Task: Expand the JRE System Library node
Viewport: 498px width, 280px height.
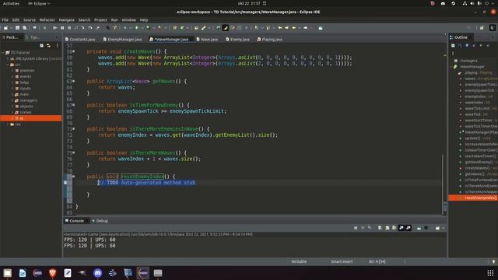Action: pyautogui.click(x=8, y=59)
